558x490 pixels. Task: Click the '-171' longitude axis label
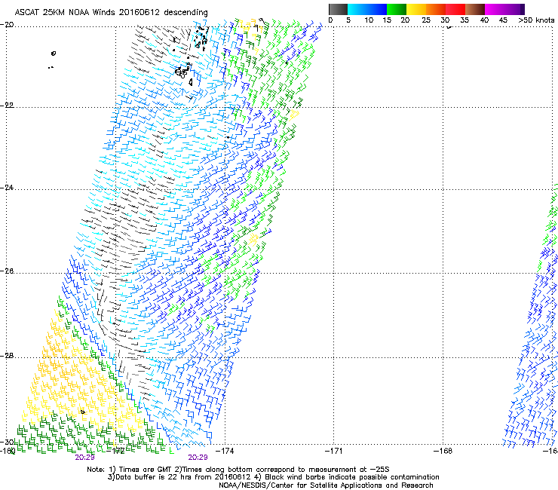pos(333,452)
